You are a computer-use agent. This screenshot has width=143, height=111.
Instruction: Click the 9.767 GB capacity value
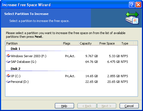click(91, 56)
